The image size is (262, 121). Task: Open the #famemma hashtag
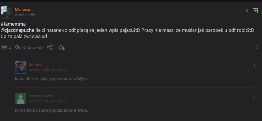pos(13,24)
